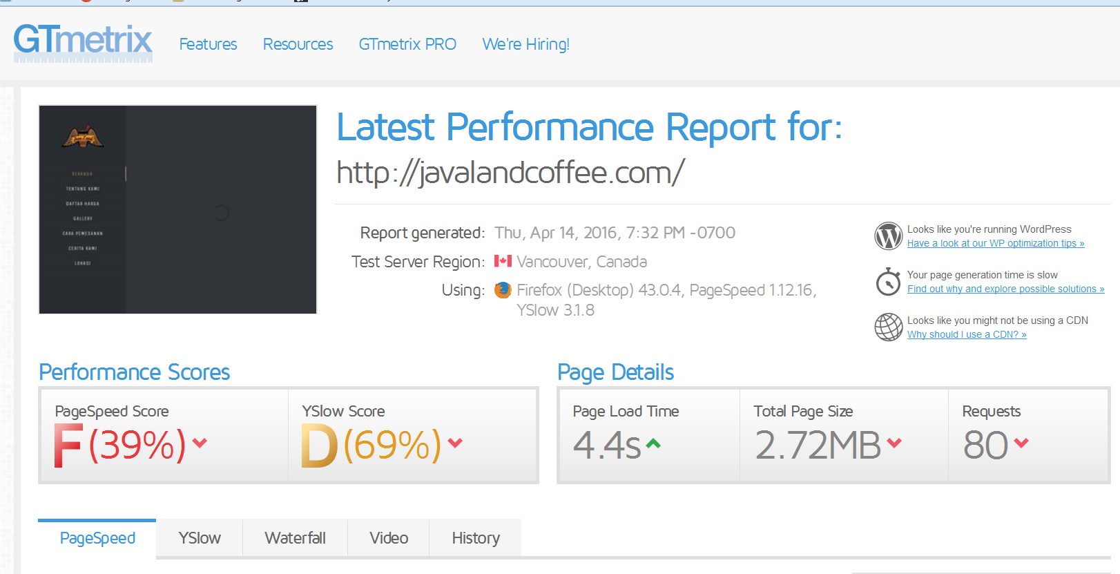This screenshot has width=1120, height=574.
Task: Click the 80 requests value
Action: 986,445
